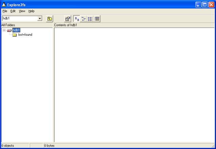Click the Explore2fs penguin title icon
The image size is (216, 149).
tap(4, 5)
